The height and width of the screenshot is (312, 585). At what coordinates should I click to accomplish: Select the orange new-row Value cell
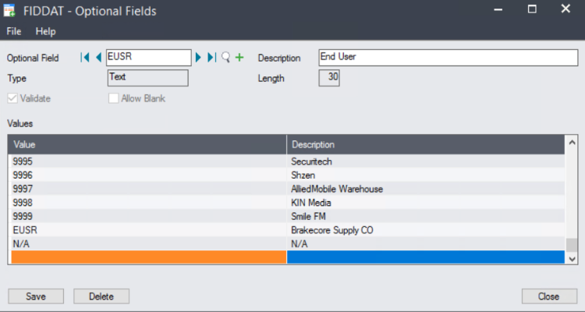147,257
